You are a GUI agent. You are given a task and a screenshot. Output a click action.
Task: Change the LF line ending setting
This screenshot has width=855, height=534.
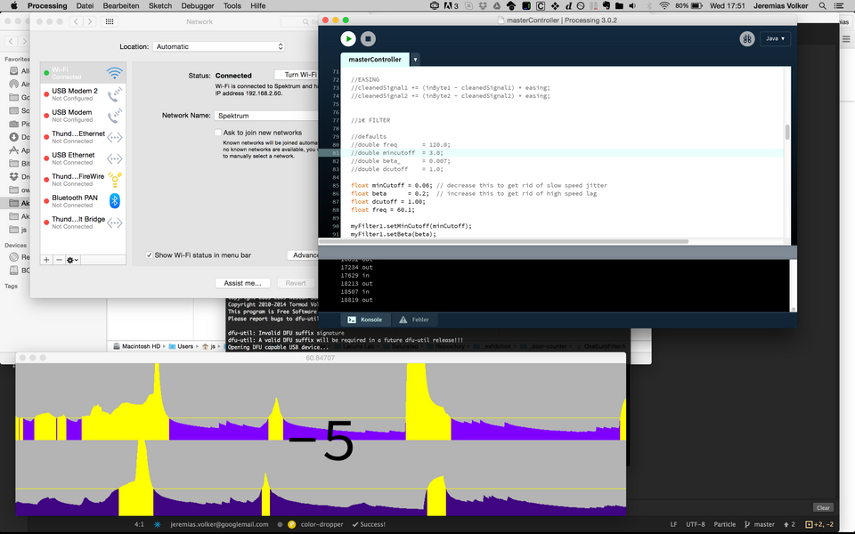coord(673,524)
